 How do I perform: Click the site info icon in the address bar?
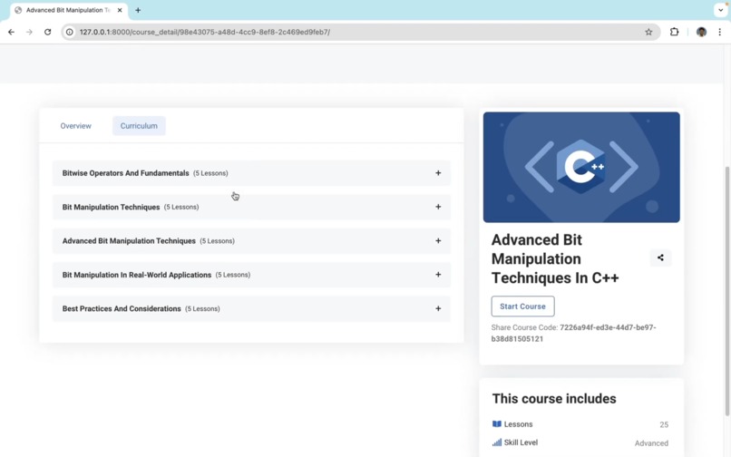tap(70, 32)
